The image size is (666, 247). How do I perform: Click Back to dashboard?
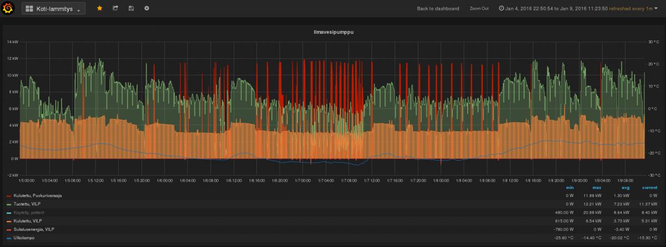click(x=438, y=9)
